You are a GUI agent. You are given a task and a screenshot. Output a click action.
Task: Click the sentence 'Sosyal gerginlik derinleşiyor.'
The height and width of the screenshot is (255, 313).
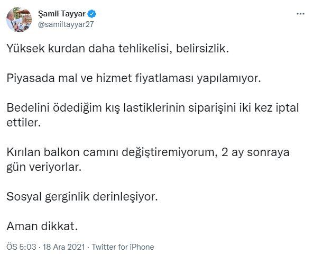point(82,197)
